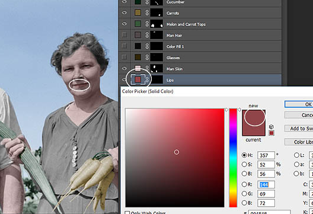Image resolution: width=313 pixels, height=214 pixels.
Task: Click the Man Hair layer mask thumbnail
Action: click(x=156, y=35)
